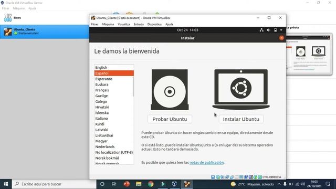The width and height of the screenshot is (336, 189).
Task: Expand hidden tray icons chevron
Action: coord(279,184)
